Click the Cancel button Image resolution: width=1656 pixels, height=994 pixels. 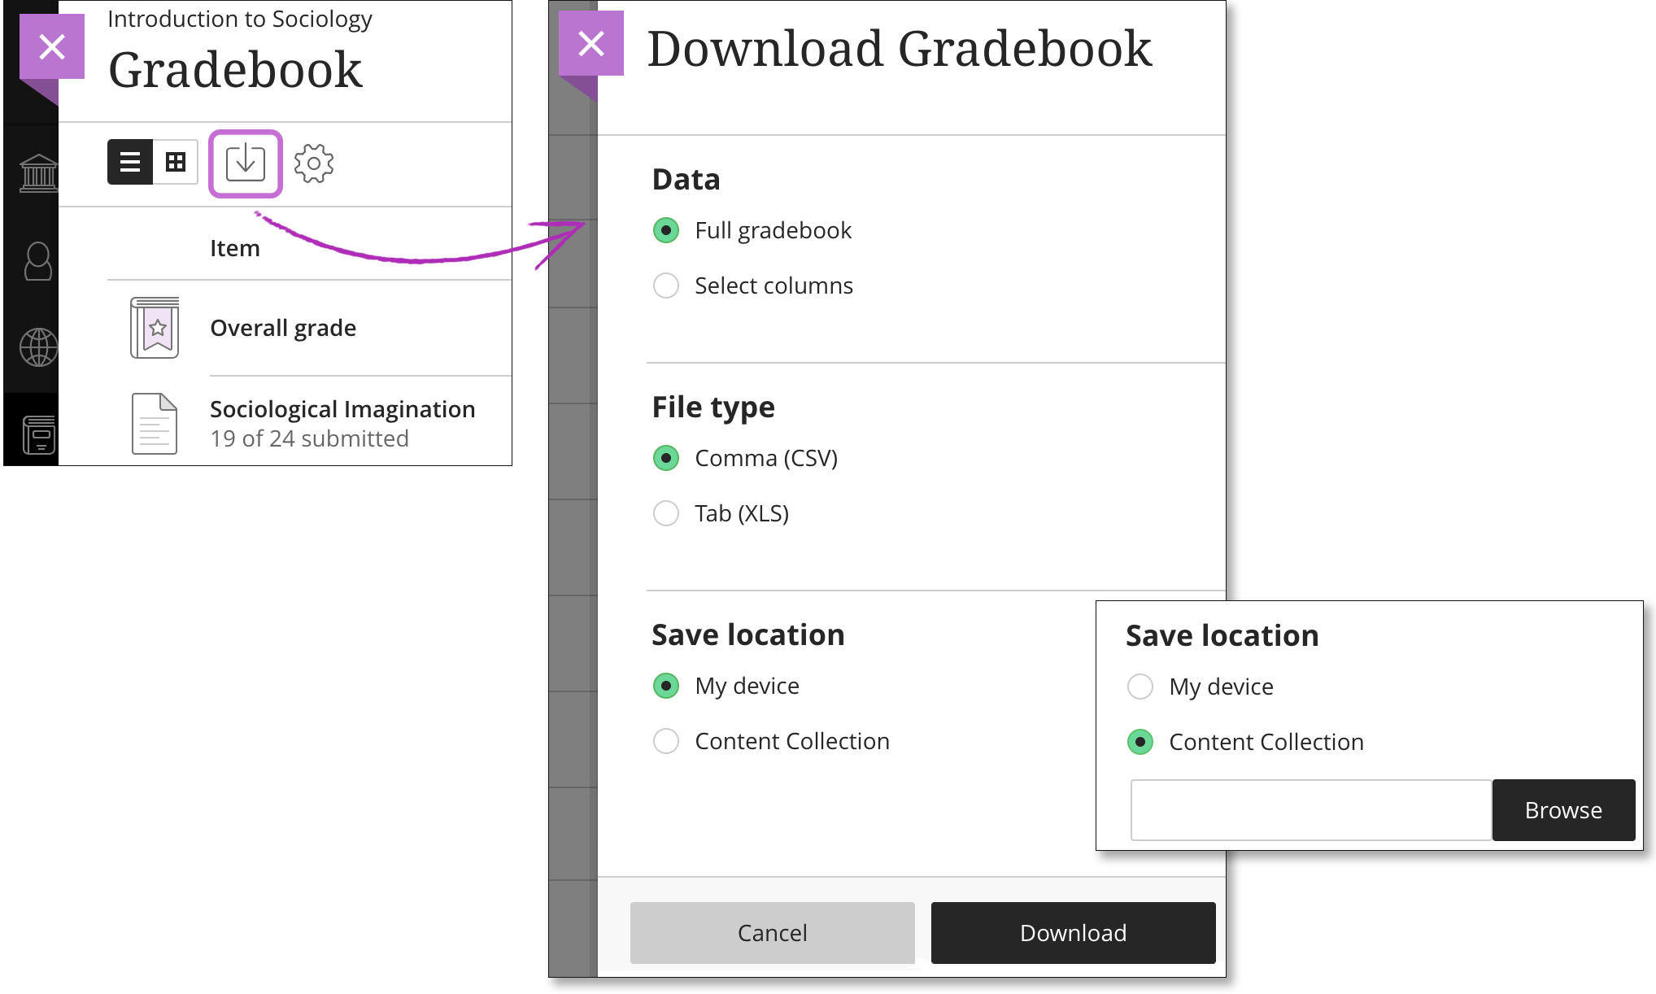click(772, 933)
